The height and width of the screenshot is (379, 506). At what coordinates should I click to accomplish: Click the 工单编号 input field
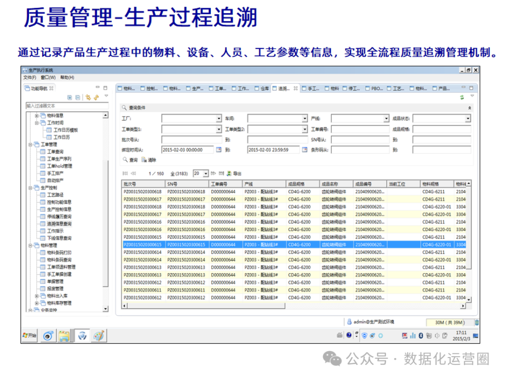(x=360, y=129)
